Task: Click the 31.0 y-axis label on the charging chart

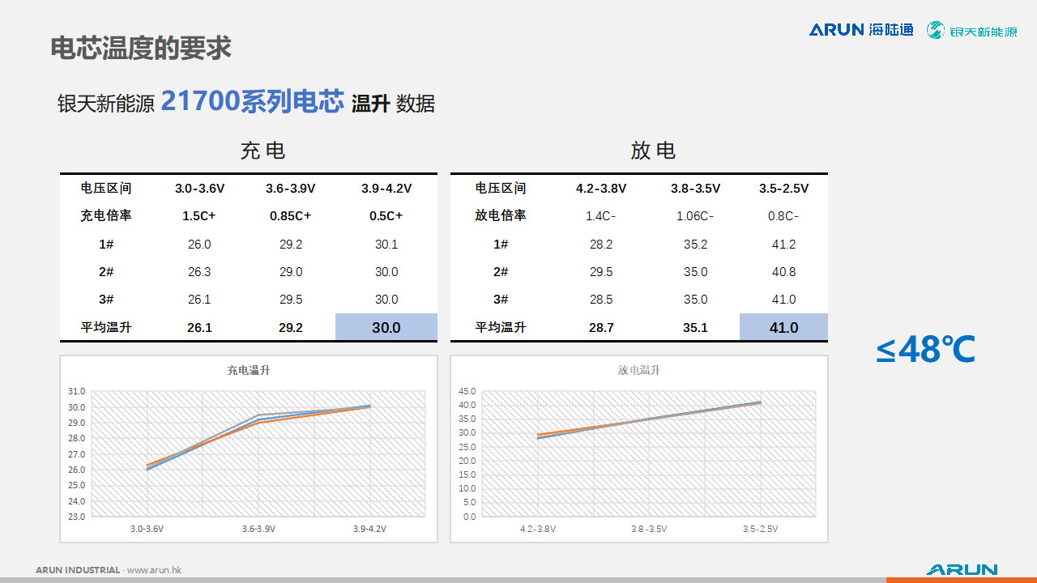Action: (x=76, y=391)
